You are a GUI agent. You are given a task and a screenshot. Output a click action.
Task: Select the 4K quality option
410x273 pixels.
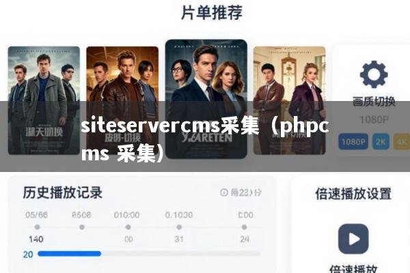pyautogui.click(x=402, y=141)
